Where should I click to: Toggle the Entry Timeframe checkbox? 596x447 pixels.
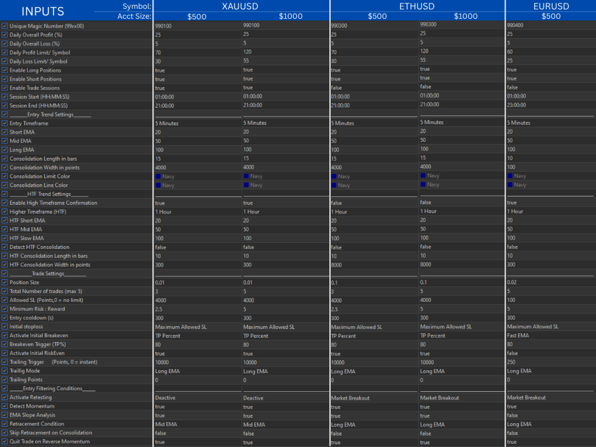[x=4, y=123]
